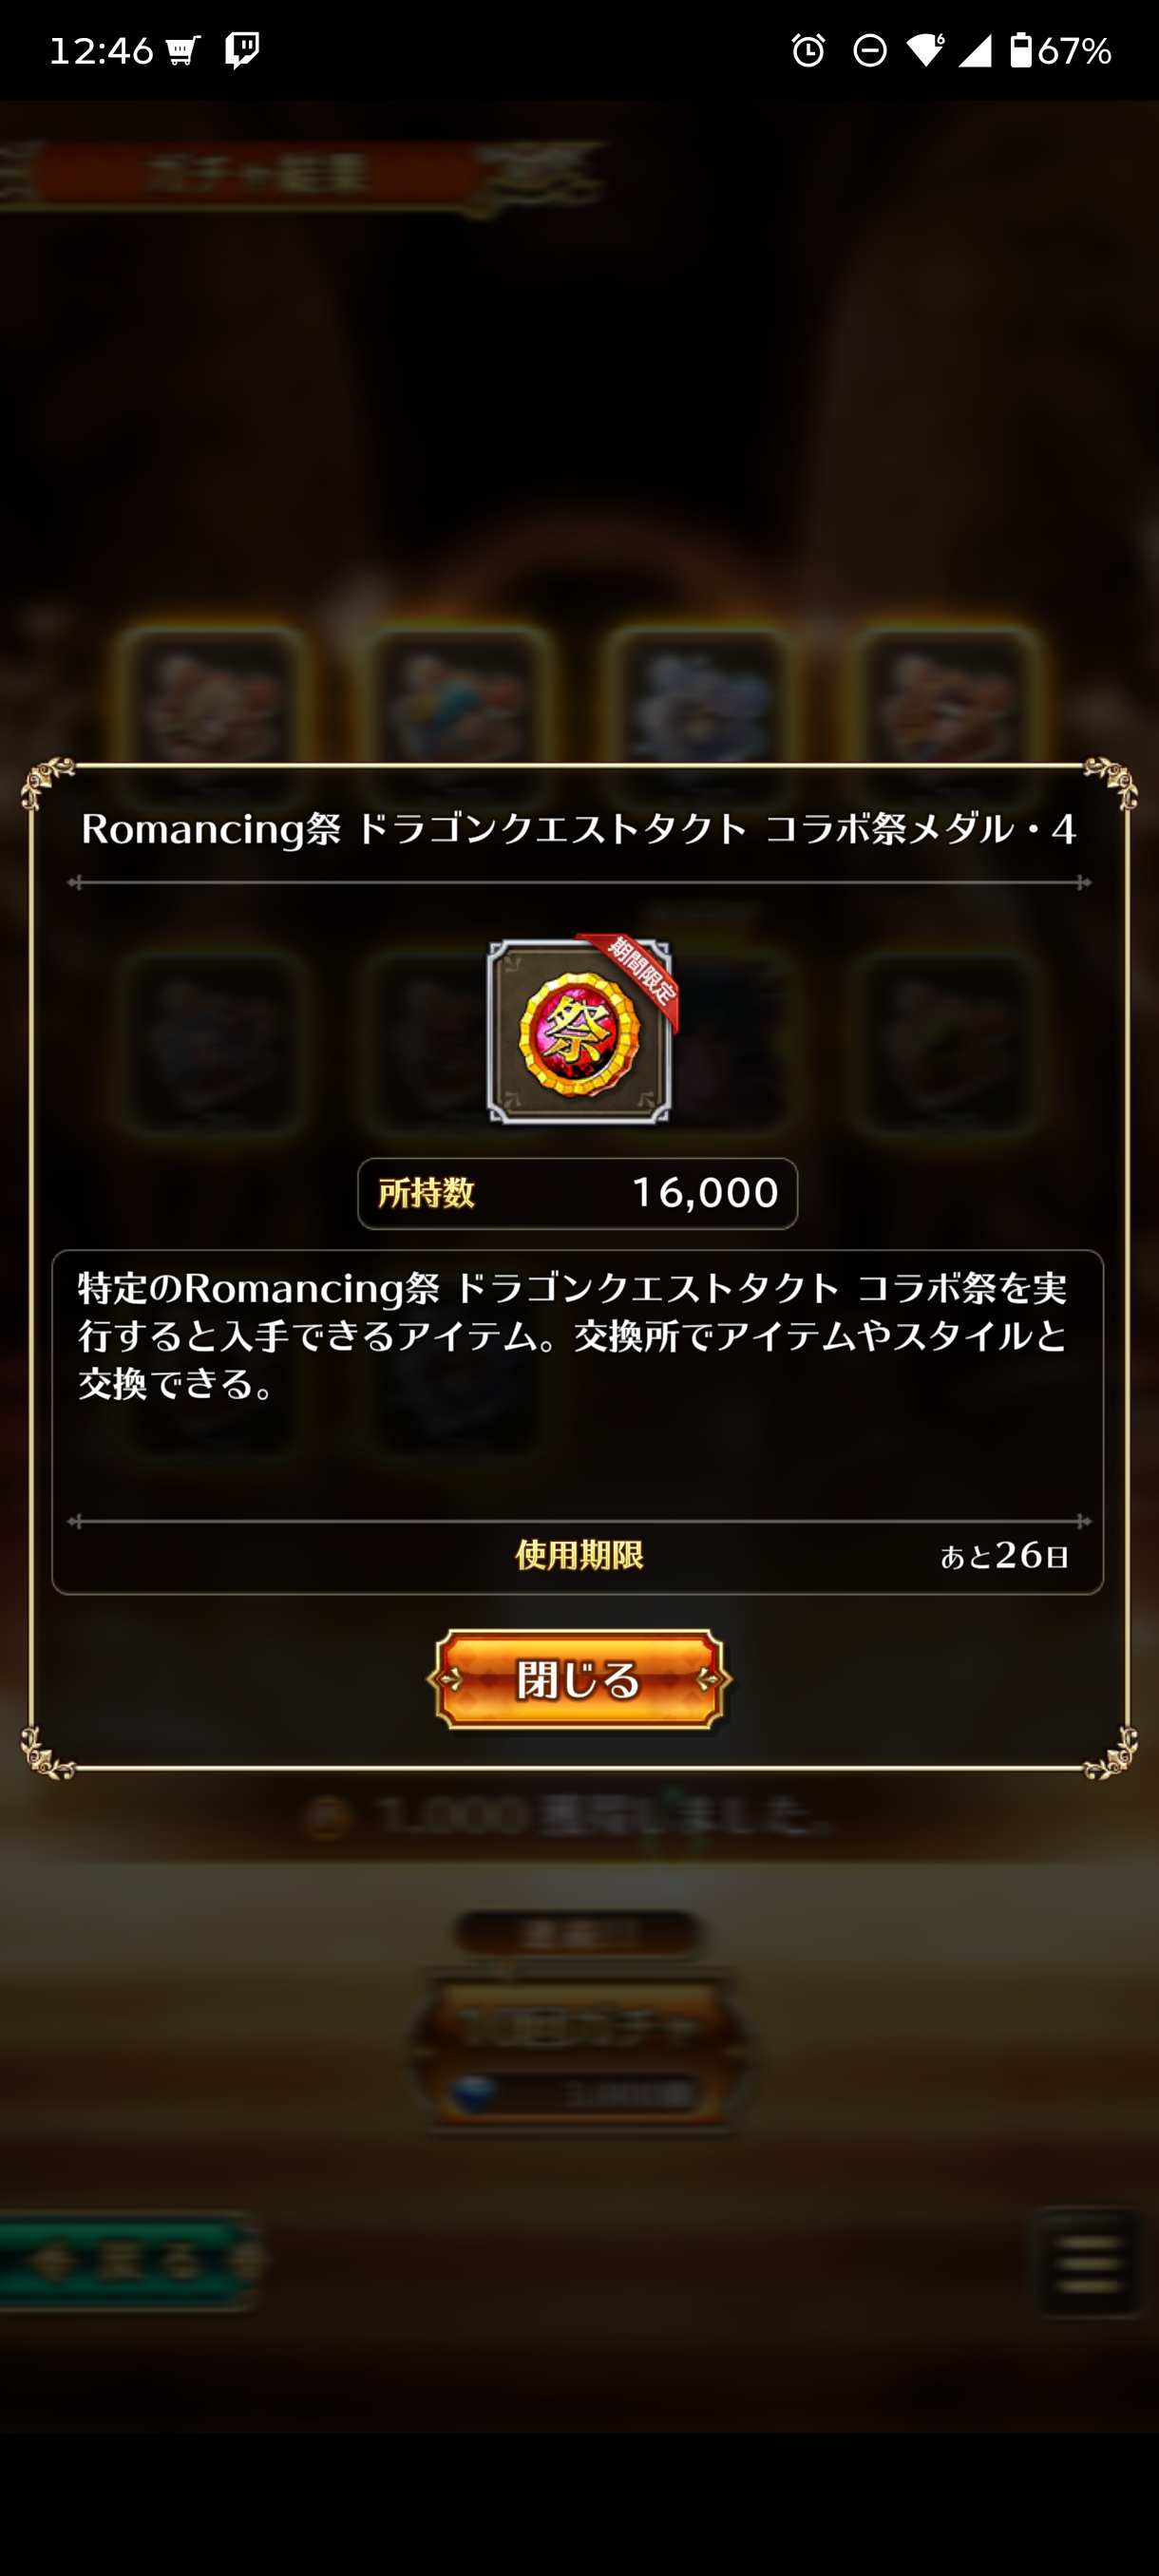Viewport: 1159px width, 2576px height.
Task: Tap the Wi-Fi signal status icon
Action: pos(926,50)
